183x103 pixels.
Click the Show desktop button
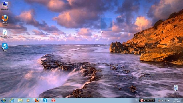(x=182, y=100)
